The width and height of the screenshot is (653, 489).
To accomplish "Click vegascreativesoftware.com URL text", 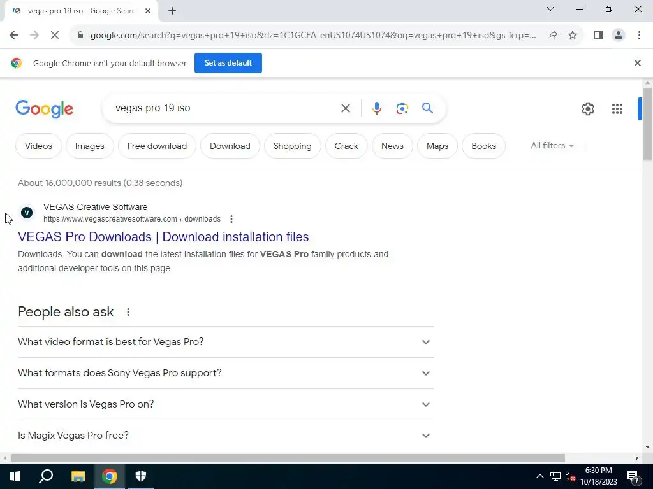I will 132,219.
